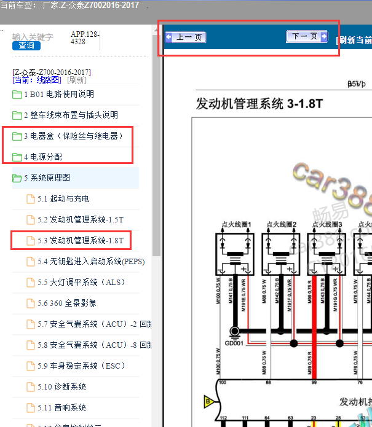Image resolution: width=372 pixels, height=427 pixels.
Task: Open folder icon for 3 电器盒
Action: [x=17, y=136]
